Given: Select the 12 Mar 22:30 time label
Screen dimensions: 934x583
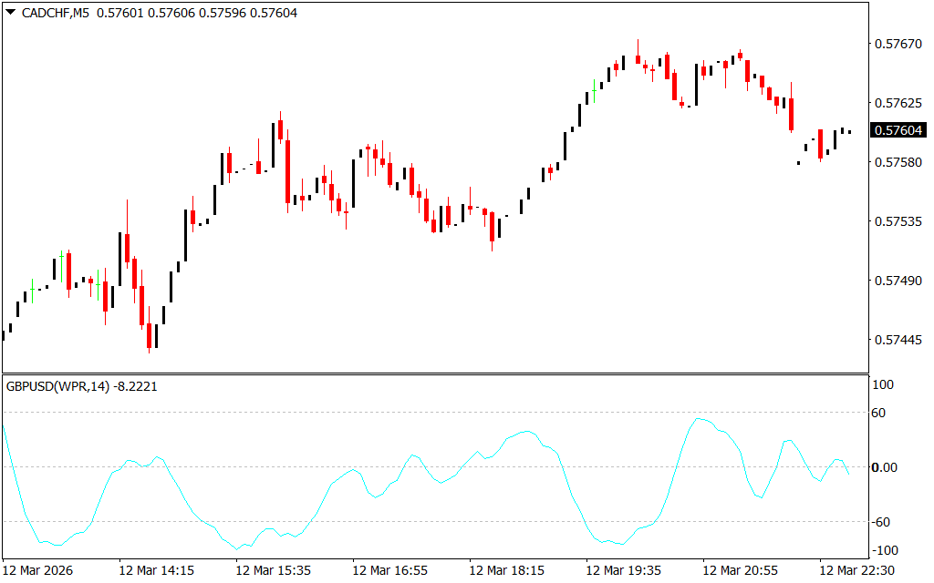Looking at the screenshot, I should [x=856, y=570].
